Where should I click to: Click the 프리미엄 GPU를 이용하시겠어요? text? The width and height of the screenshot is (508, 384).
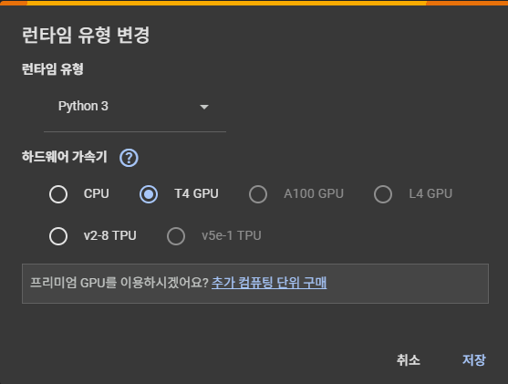(119, 283)
